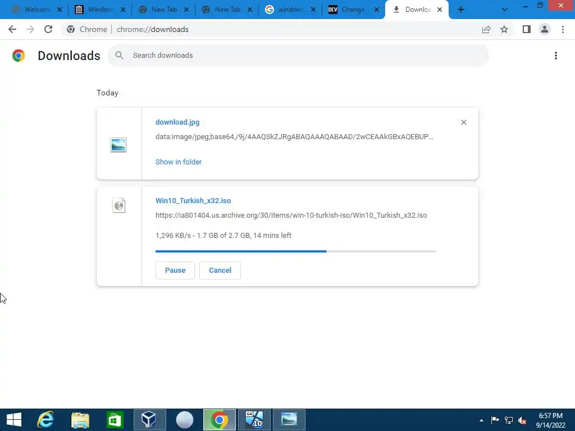Screen dimensions: 575x431
Task: Share this page icon in address bar
Action: [486, 29]
